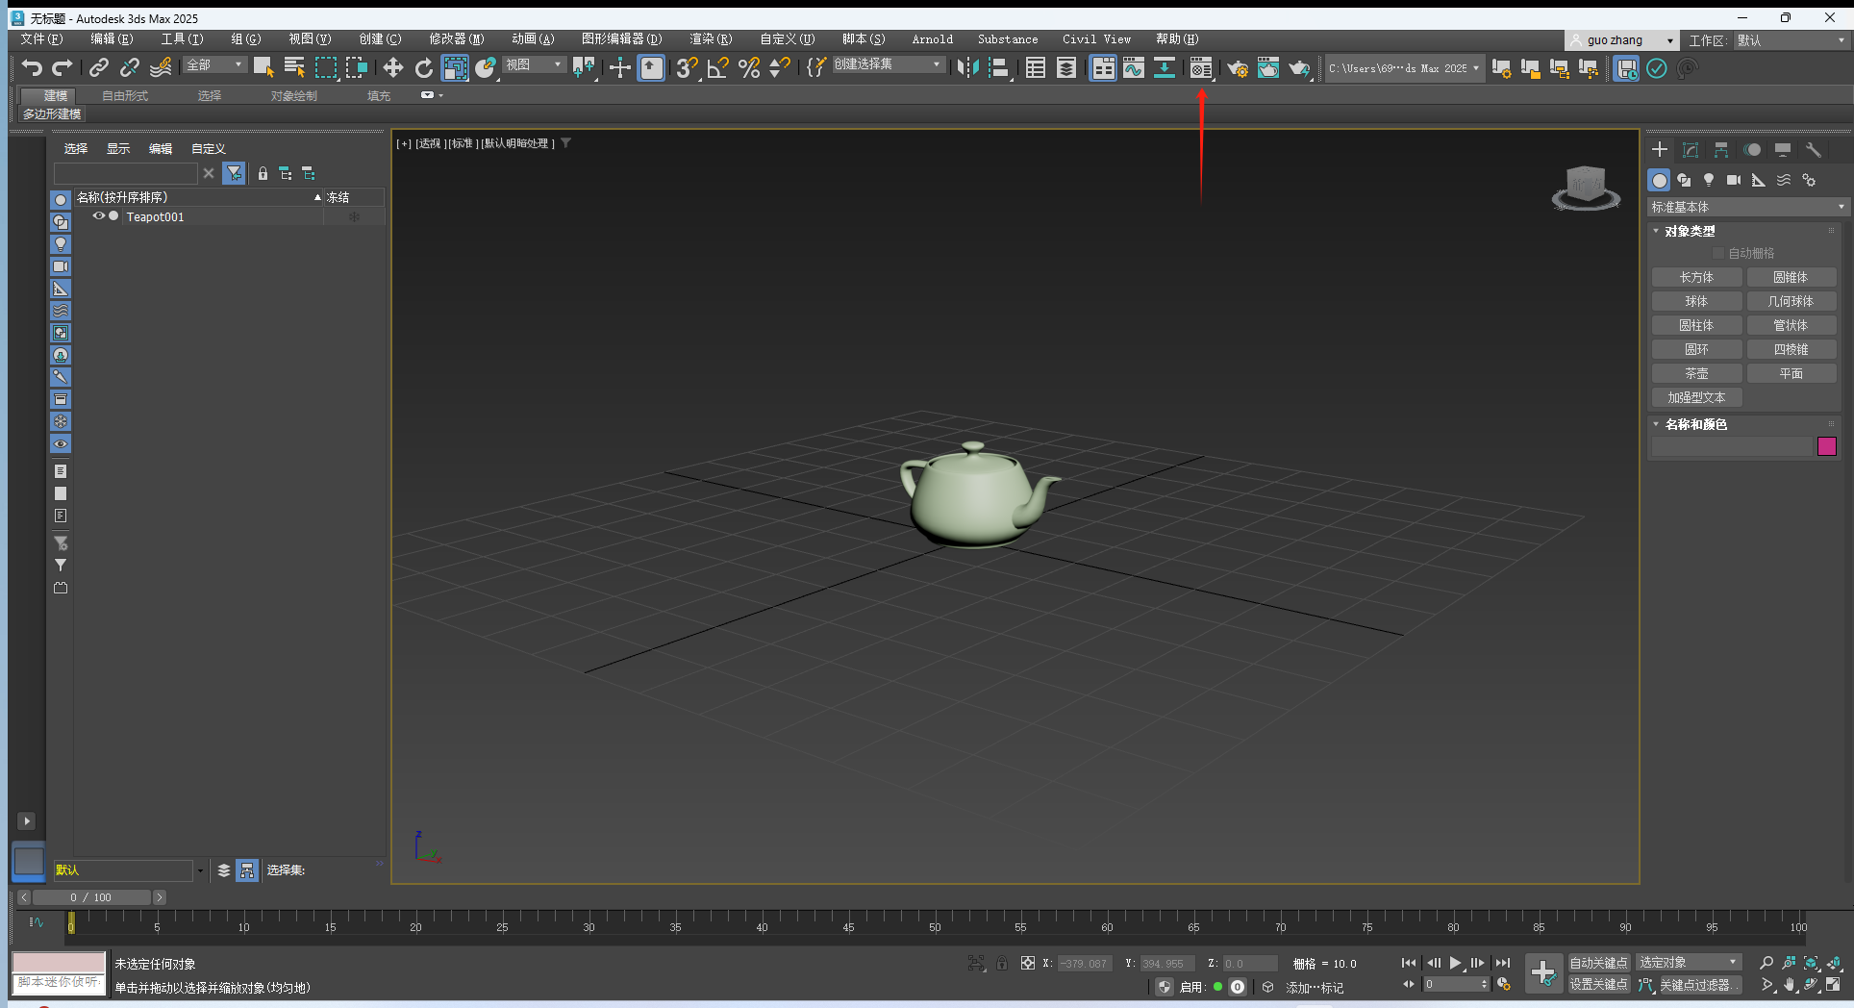
Task: Activate Select and Scale tool
Action: click(455, 67)
